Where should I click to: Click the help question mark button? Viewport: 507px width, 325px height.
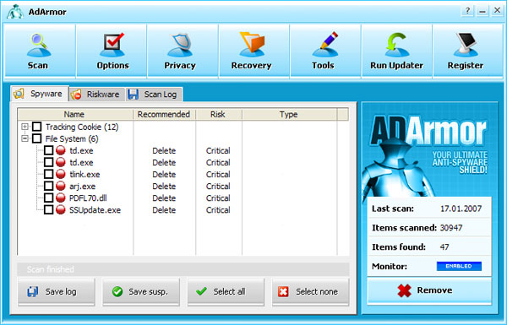coord(467,11)
